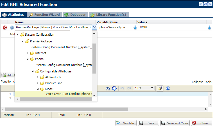Viewport: 213px width, 128px height.
Task: Click the VOIP value cell
Action: (x=143, y=27)
